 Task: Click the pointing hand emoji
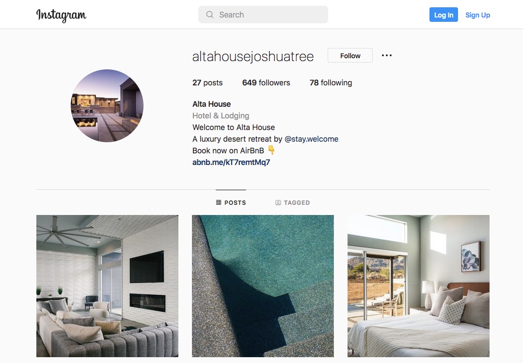coord(271,150)
